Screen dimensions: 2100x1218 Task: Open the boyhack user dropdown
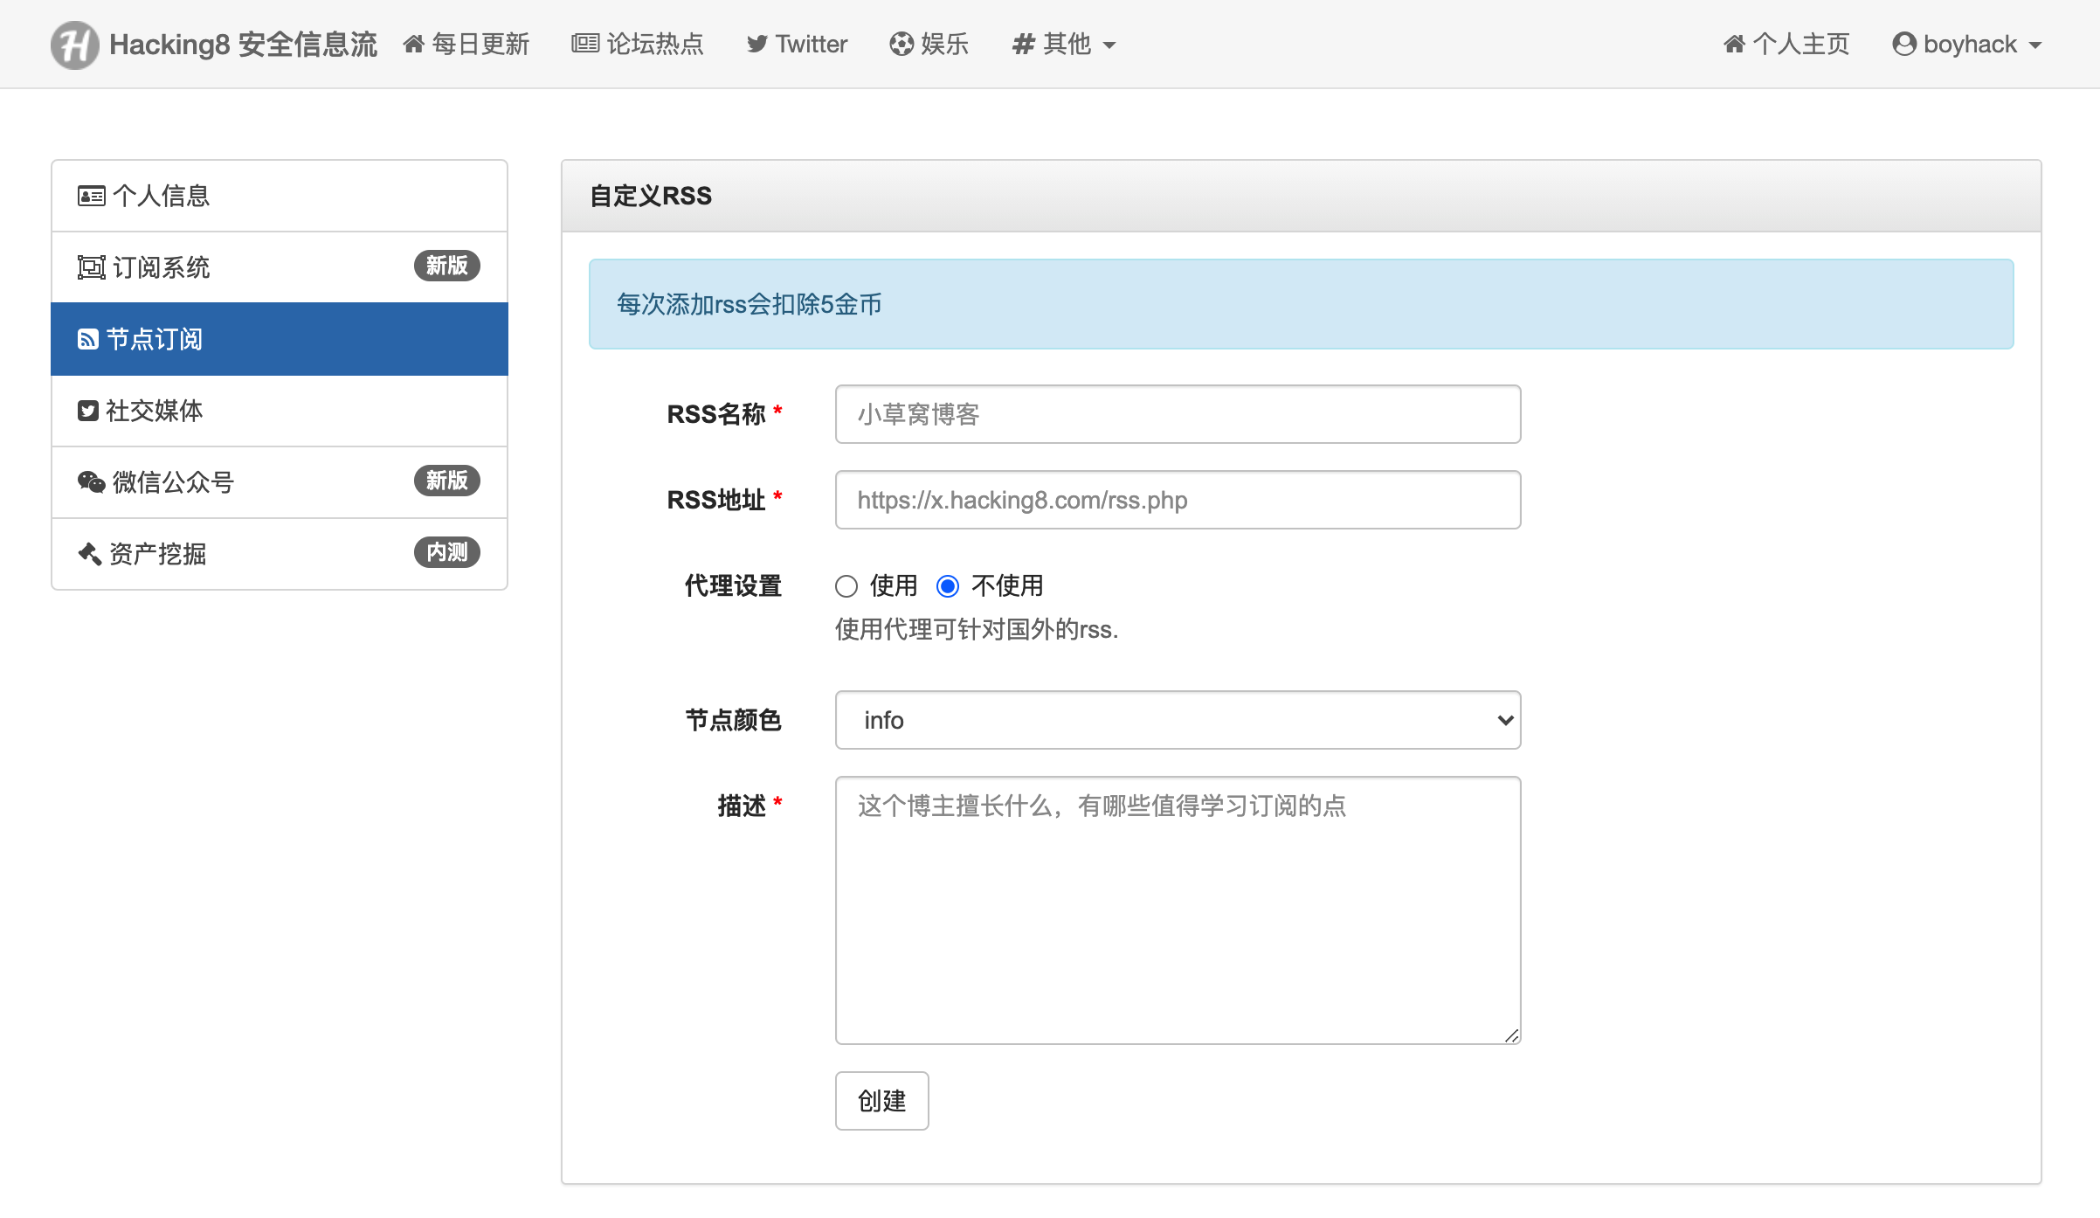click(x=1966, y=44)
